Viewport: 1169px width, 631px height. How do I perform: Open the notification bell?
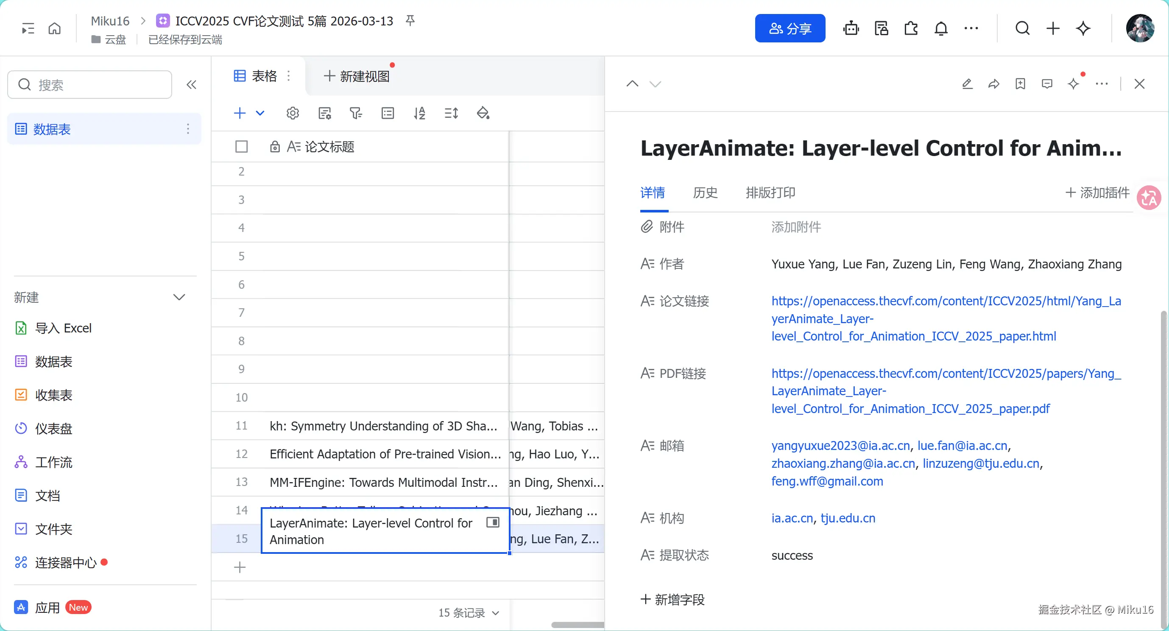(x=941, y=28)
